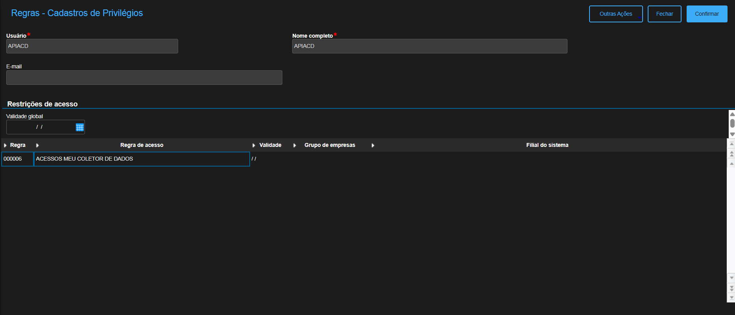The height and width of the screenshot is (315, 735).
Task: Expand the Regra column header arrow
Action: [6, 145]
